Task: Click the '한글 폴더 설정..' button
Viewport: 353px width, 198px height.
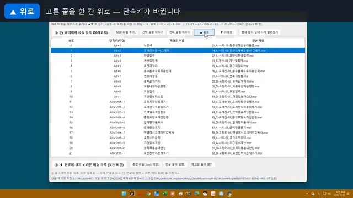Action: point(175,164)
